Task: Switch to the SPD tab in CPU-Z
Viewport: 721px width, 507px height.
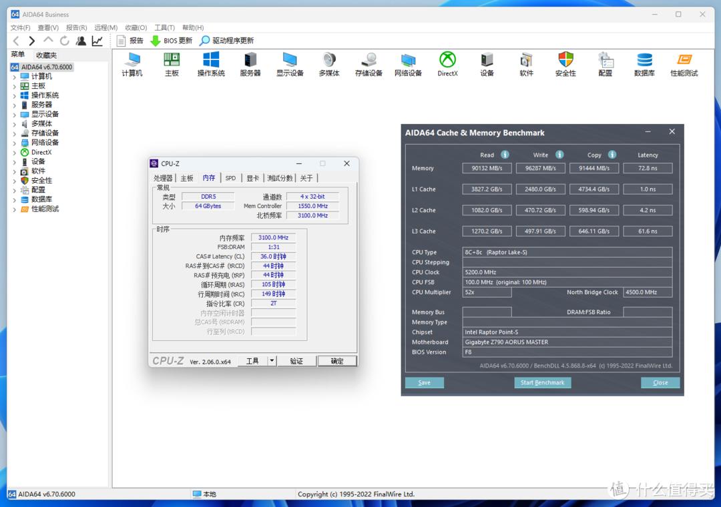Action: point(230,178)
